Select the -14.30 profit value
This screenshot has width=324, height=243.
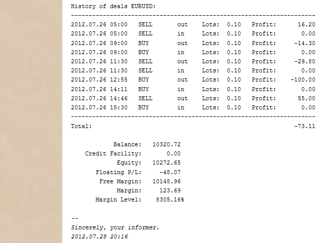point(304,43)
